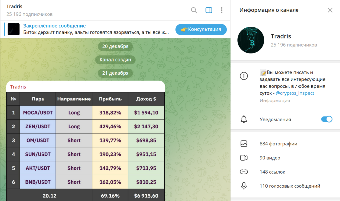The height and width of the screenshot is (201, 340).
Task: Open 884 фотографии shared media
Action: 278,144
